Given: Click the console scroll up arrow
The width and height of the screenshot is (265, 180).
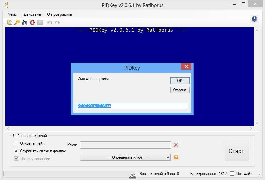Looking at the screenshot, I should coord(257,31).
